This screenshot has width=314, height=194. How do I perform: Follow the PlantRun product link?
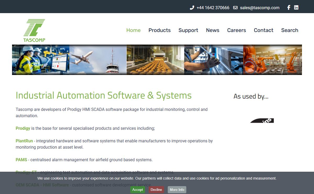click(24, 141)
